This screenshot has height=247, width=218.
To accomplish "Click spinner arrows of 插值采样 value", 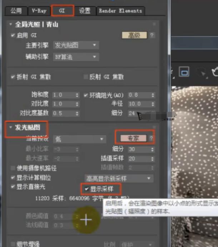I will pos(153,159).
